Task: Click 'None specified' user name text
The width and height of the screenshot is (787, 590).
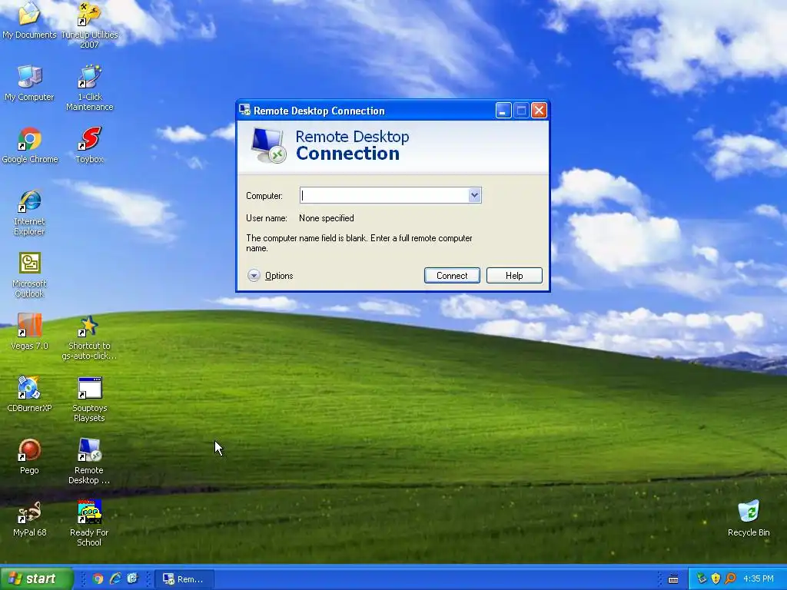Action: [x=326, y=218]
